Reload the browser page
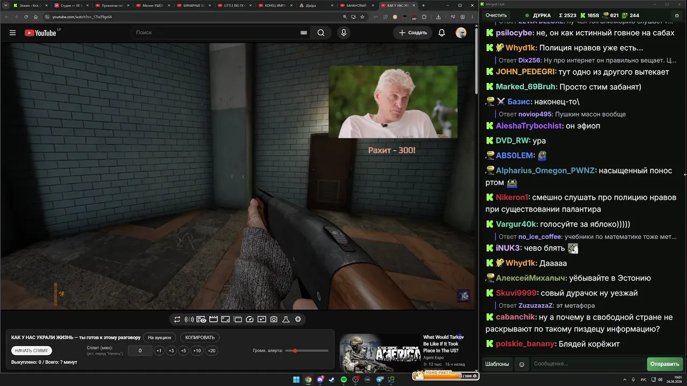The height and width of the screenshot is (386, 687). [x=26, y=17]
